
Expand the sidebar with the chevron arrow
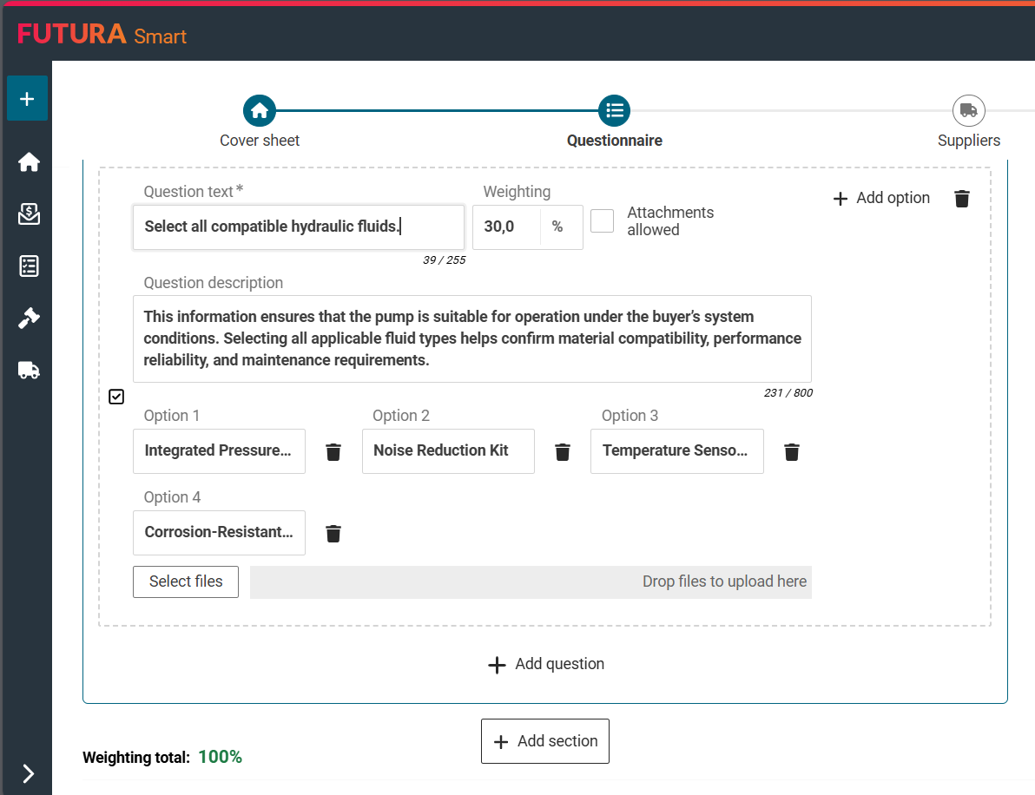pyautogui.click(x=28, y=773)
